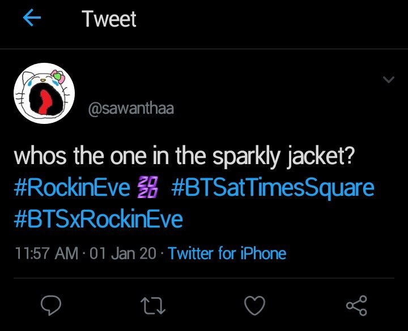Retweet this post with the arrows icon
Image resolution: width=408 pixels, height=331 pixels.
coord(154,306)
